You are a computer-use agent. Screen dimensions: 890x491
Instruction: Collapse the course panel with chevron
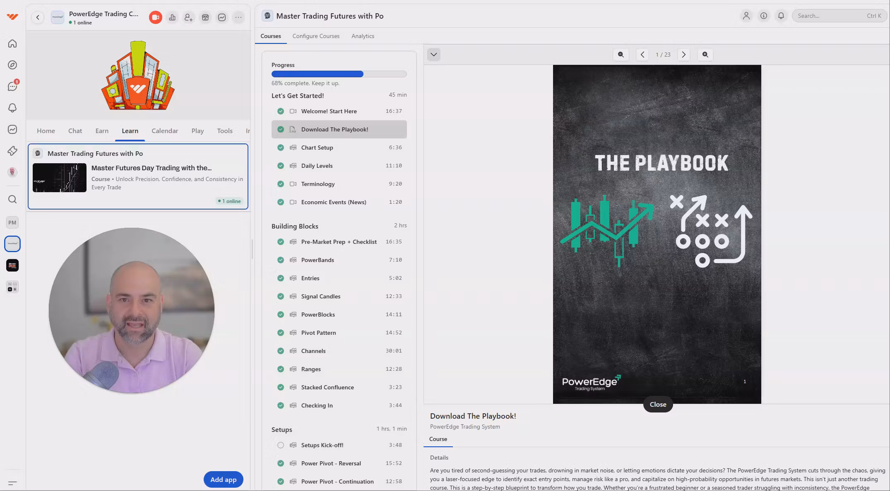click(433, 55)
